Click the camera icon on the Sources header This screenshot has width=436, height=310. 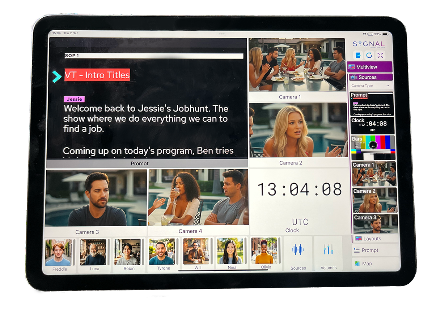click(x=353, y=77)
